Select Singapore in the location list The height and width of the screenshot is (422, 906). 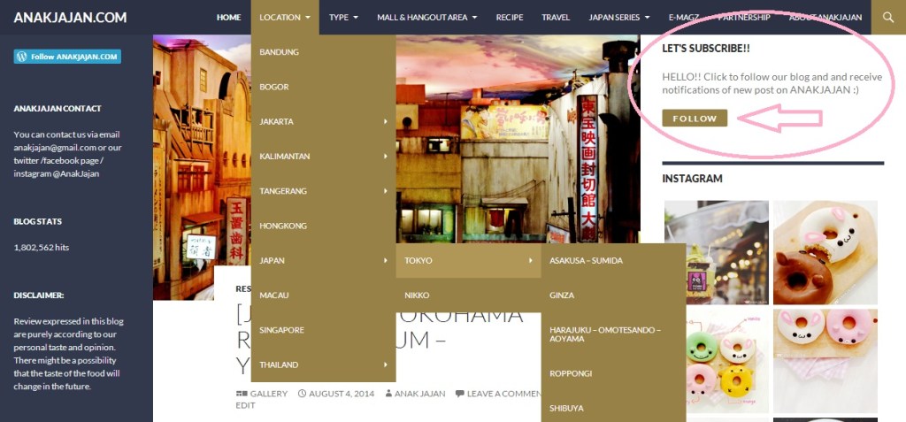pyautogui.click(x=282, y=330)
